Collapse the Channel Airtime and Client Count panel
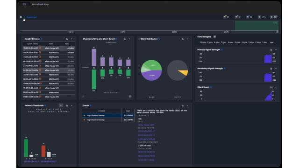The width and height of the screenshot is (299, 168). pos(130,39)
